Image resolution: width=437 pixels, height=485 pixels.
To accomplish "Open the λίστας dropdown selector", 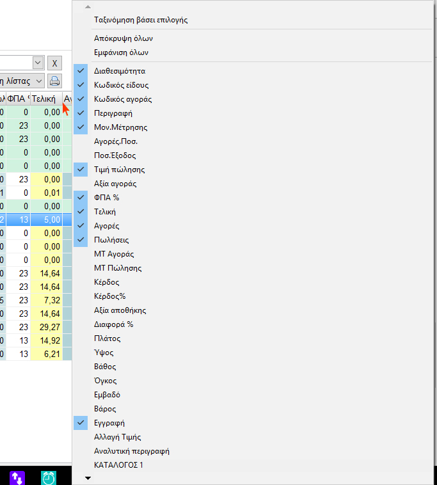I will [x=22, y=81].
